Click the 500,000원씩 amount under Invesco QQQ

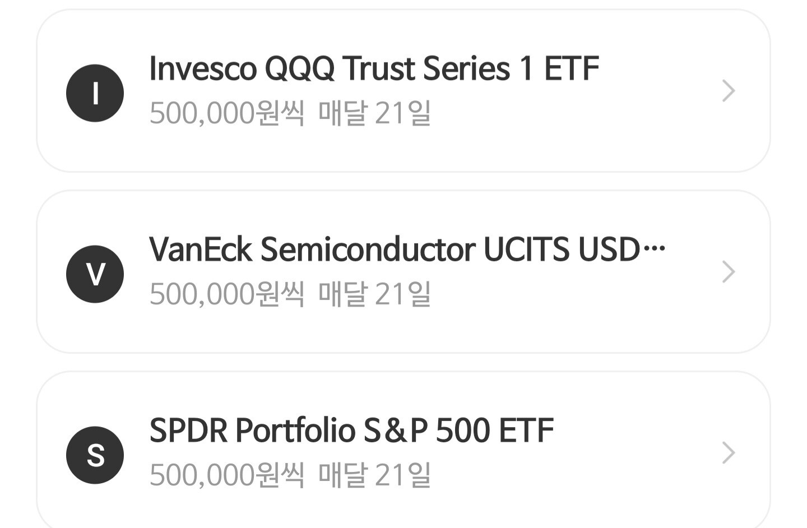(226, 113)
